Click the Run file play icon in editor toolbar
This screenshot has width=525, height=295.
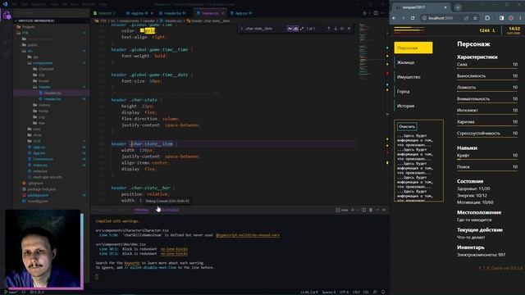pyautogui.click(x=364, y=13)
